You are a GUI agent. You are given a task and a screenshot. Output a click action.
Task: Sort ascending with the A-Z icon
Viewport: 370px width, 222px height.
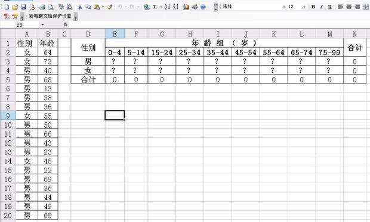click(x=167, y=7)
